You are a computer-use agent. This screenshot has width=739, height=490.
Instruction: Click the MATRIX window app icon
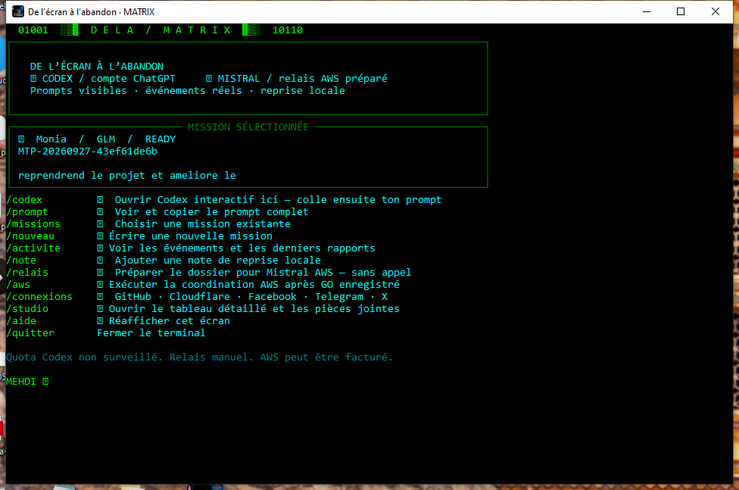coord(18,12)
